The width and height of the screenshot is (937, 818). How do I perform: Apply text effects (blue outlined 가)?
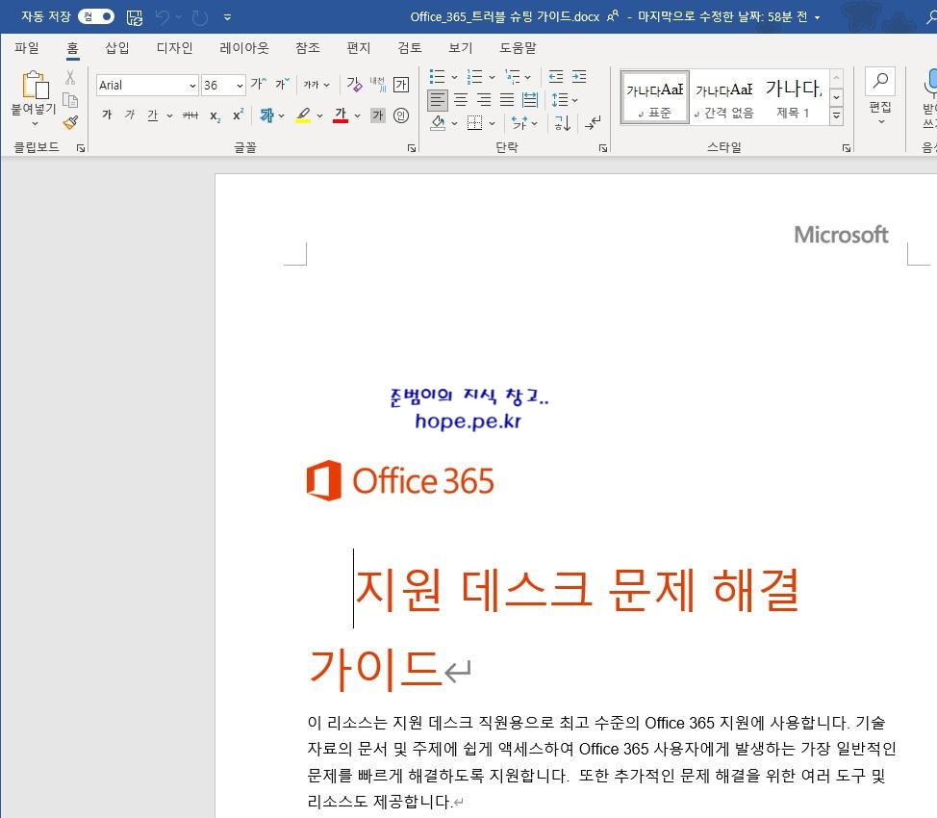(x=266, y=115)
